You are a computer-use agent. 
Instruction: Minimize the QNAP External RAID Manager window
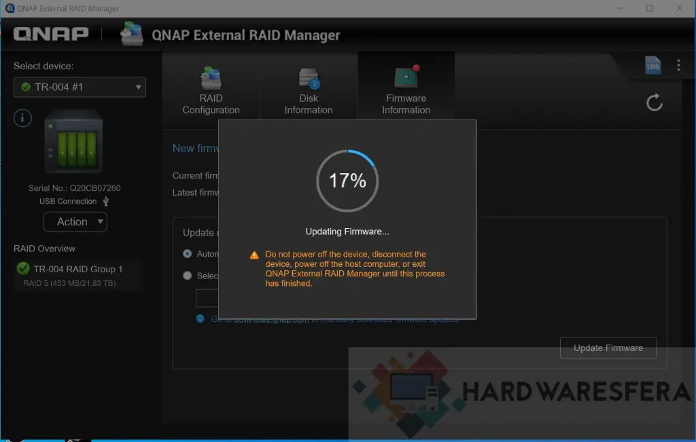[620, 8]
